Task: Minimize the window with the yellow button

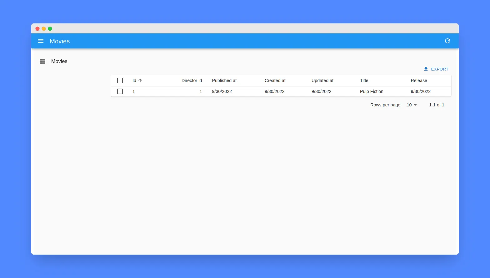Action: pos(44,29)
